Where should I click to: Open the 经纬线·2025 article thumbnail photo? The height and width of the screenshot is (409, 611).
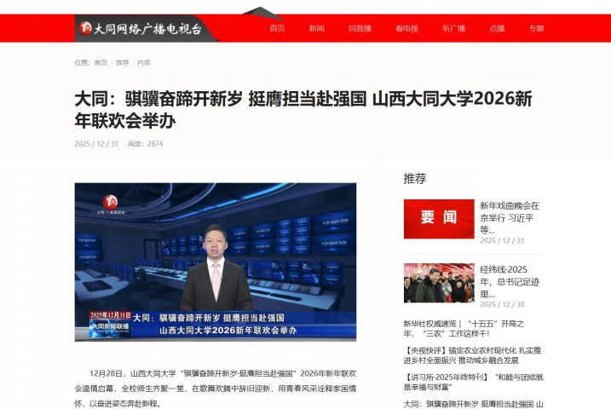438,283
